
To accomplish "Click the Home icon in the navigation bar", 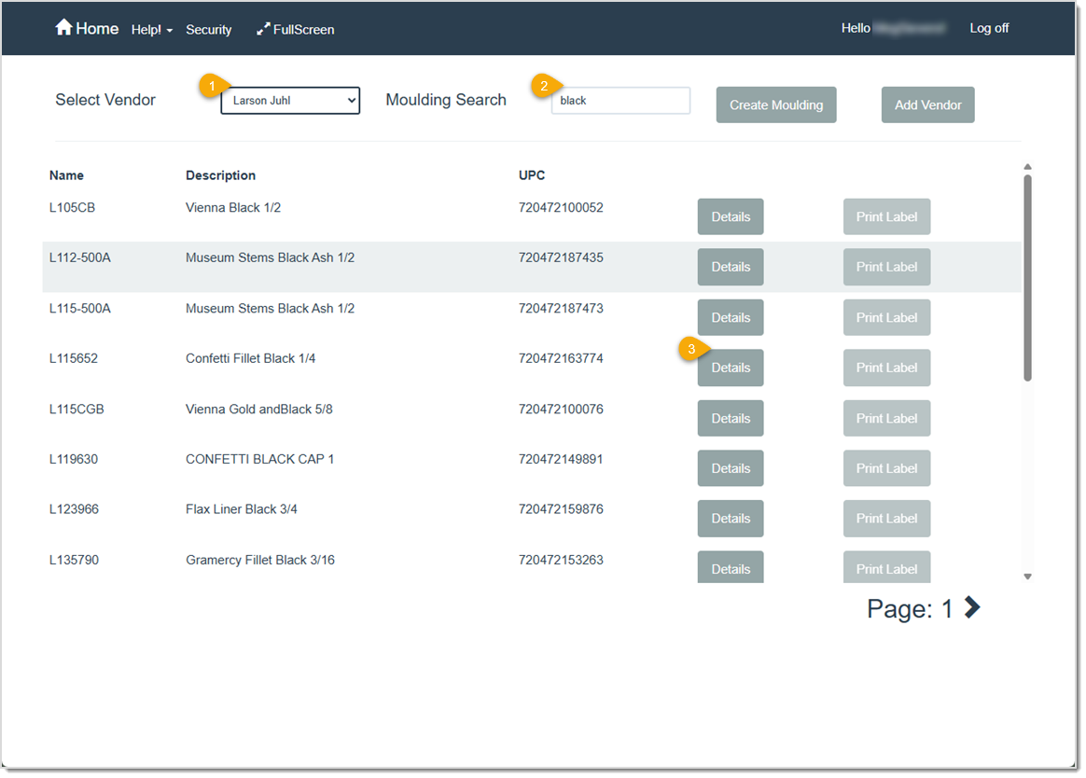I will [63, 28].
